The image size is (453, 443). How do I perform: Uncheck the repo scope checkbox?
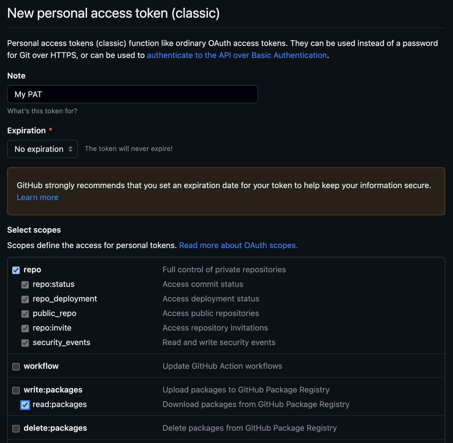(x=16, y=270)
